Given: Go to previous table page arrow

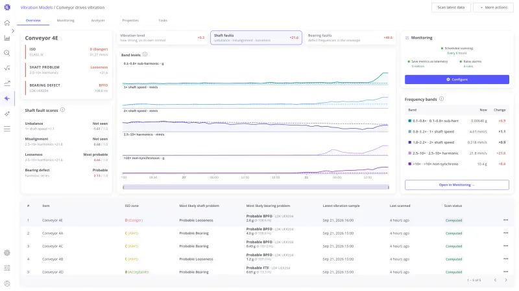Looking at the screenshot, I should pos(495,280).
